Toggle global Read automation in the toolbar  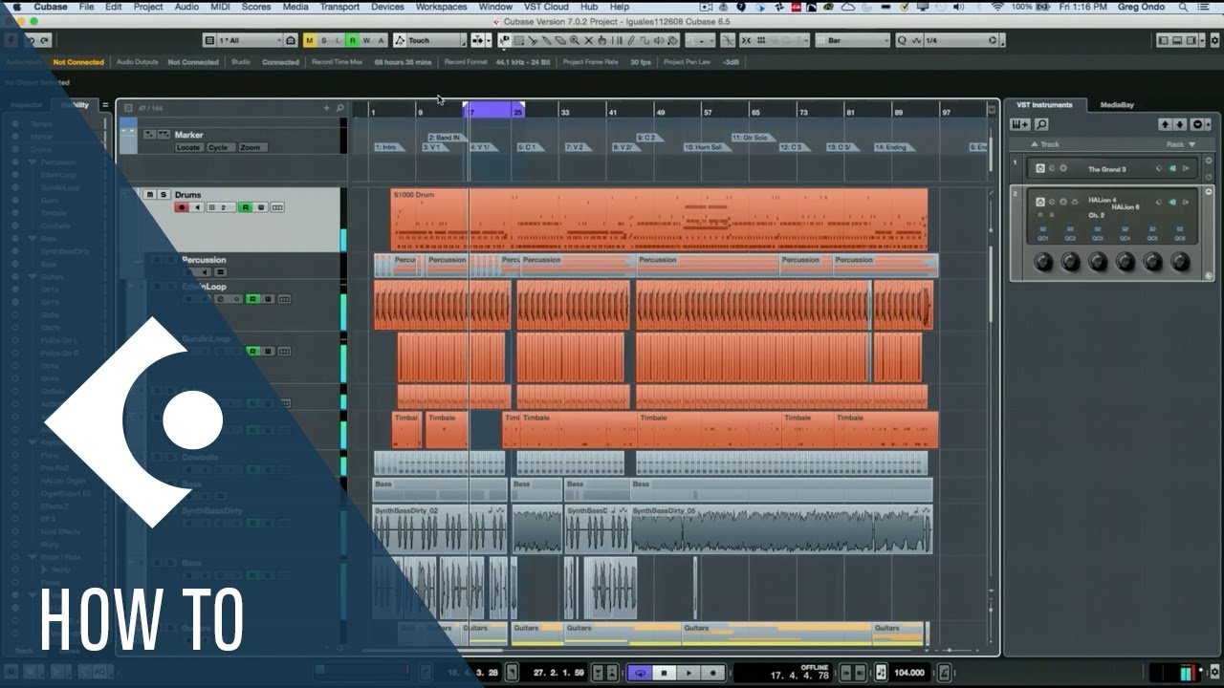click(353, 40)
